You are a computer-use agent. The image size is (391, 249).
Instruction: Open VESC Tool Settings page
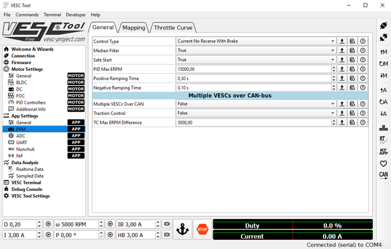[x=43, y=196]
